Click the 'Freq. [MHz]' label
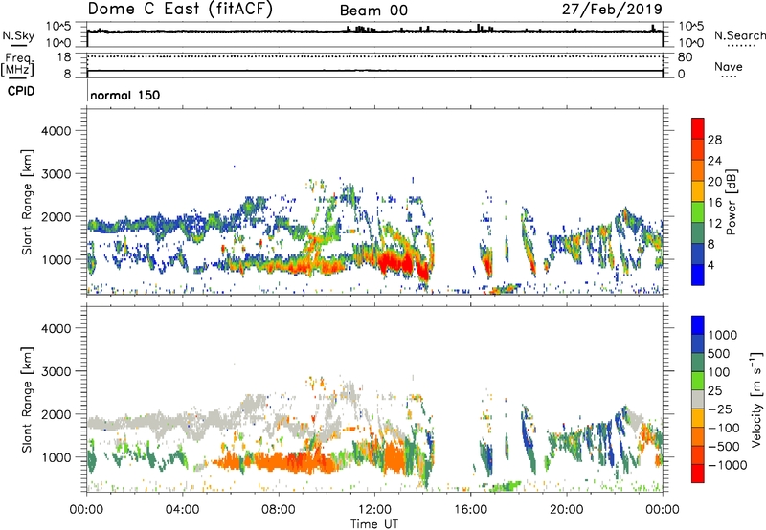 click(x=17, y=64)
